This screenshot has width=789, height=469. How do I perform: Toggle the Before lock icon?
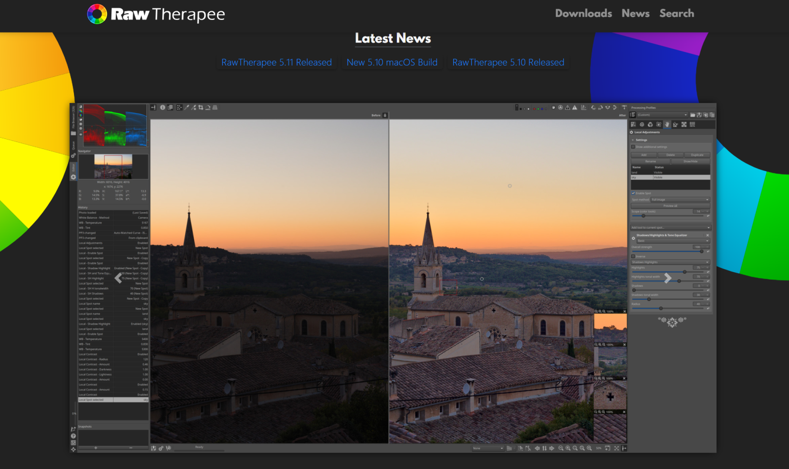pyautogui.click(x=385, y=115)
